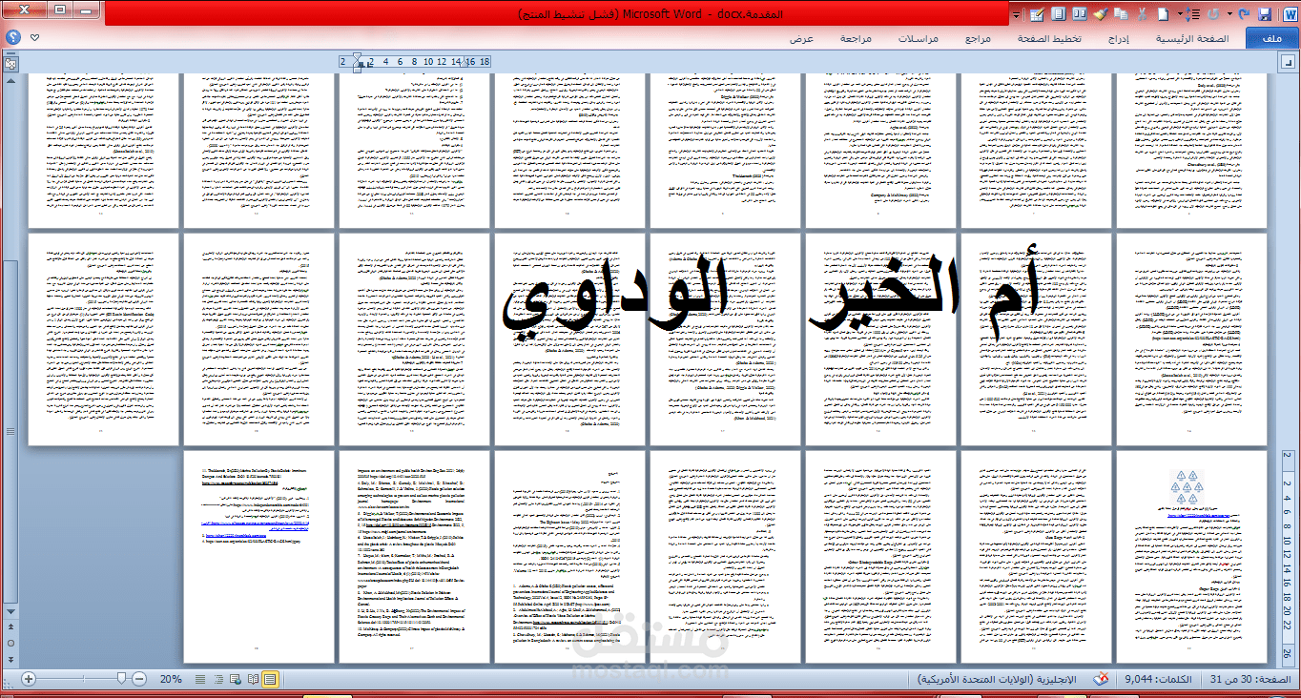
Task: Click the zoom slider handle
Action: click(x=121, y=679)
